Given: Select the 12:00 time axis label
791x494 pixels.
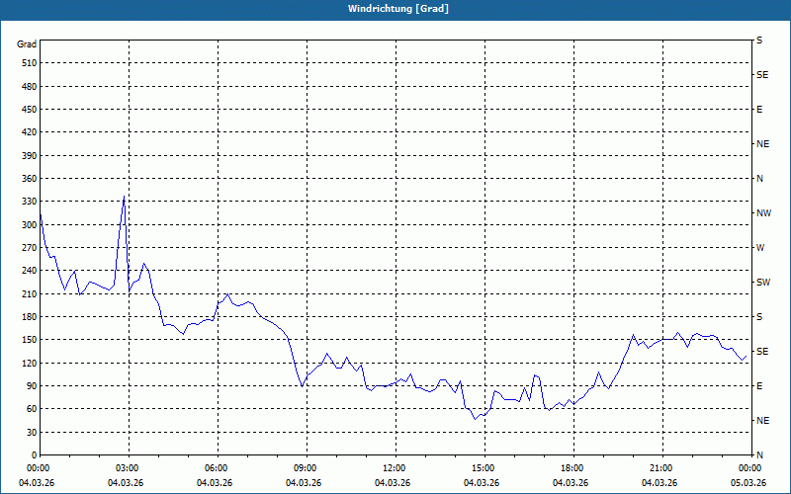Looking at the screenshot, I should click(395, 468).
